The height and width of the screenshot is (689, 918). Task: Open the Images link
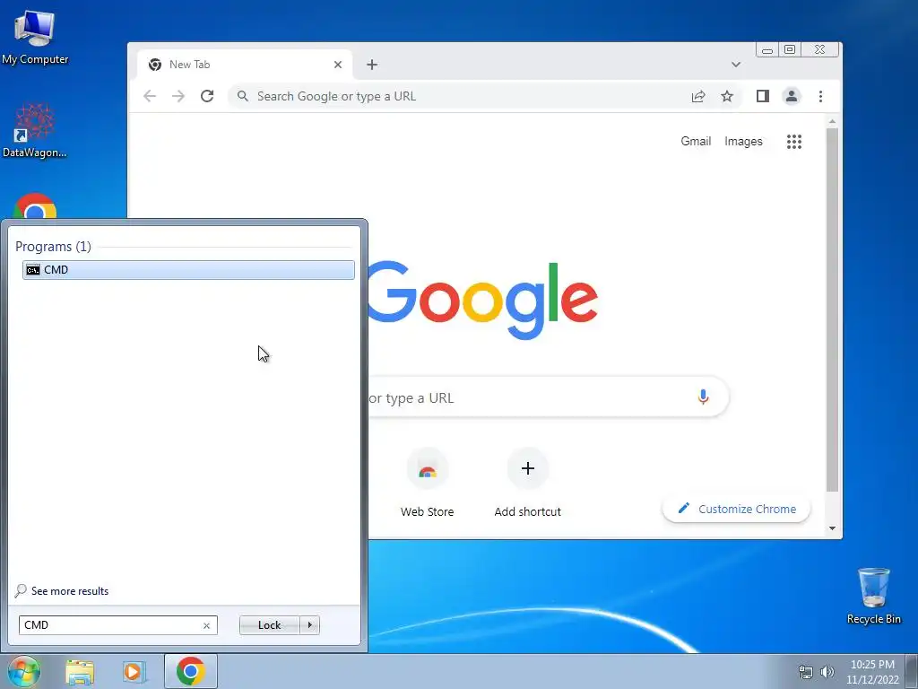pyautogui.click(x=743, y=141)
